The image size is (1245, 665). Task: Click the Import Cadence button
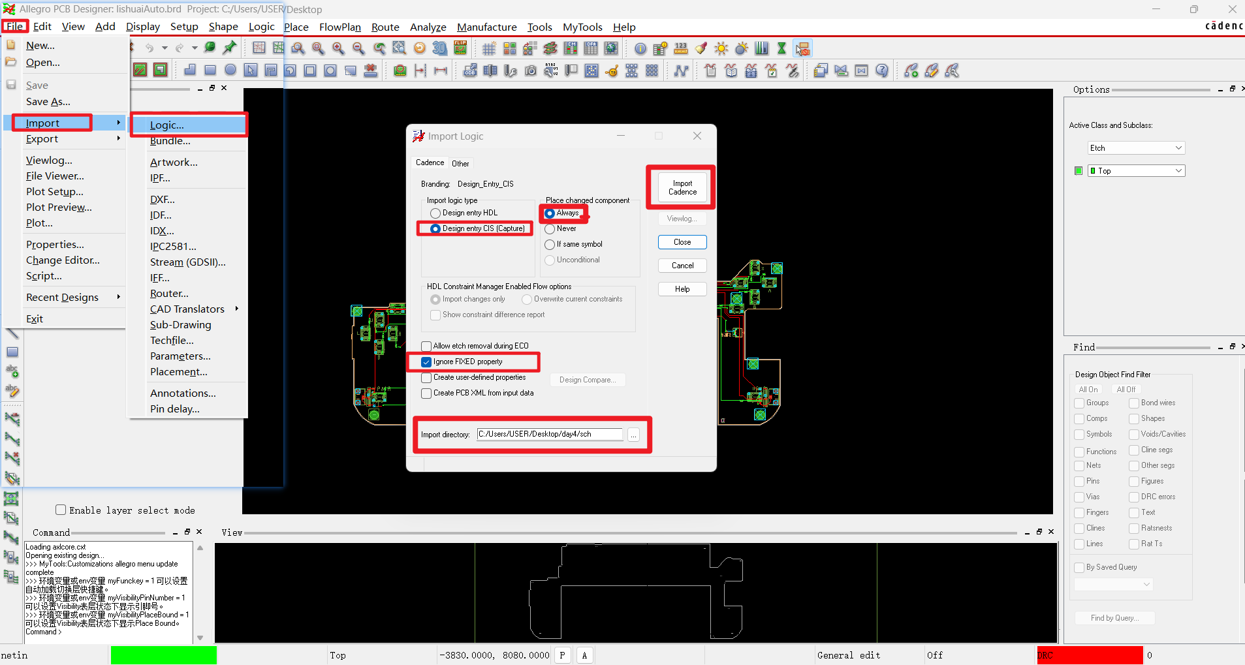tap(682, 188)
